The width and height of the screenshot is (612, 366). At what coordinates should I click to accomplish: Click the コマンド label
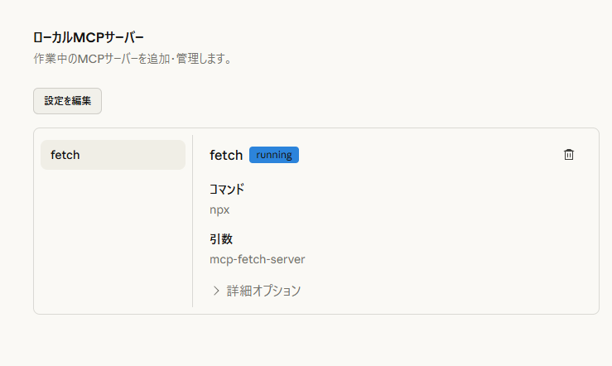click(227, 189)
